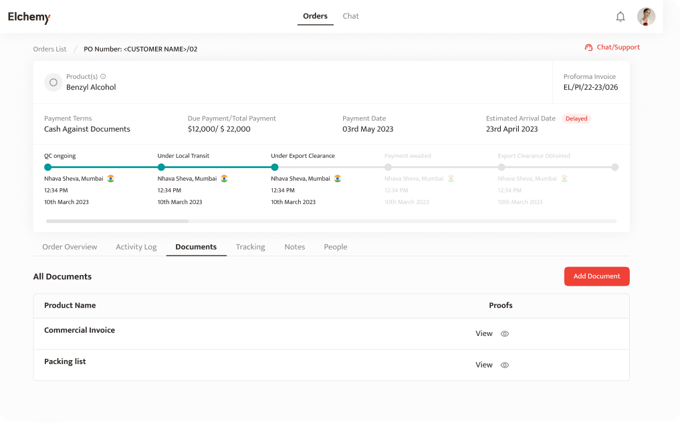680x425 pixels.
Task: Click the info icon next to Product(s)
Action: (103, 76)
